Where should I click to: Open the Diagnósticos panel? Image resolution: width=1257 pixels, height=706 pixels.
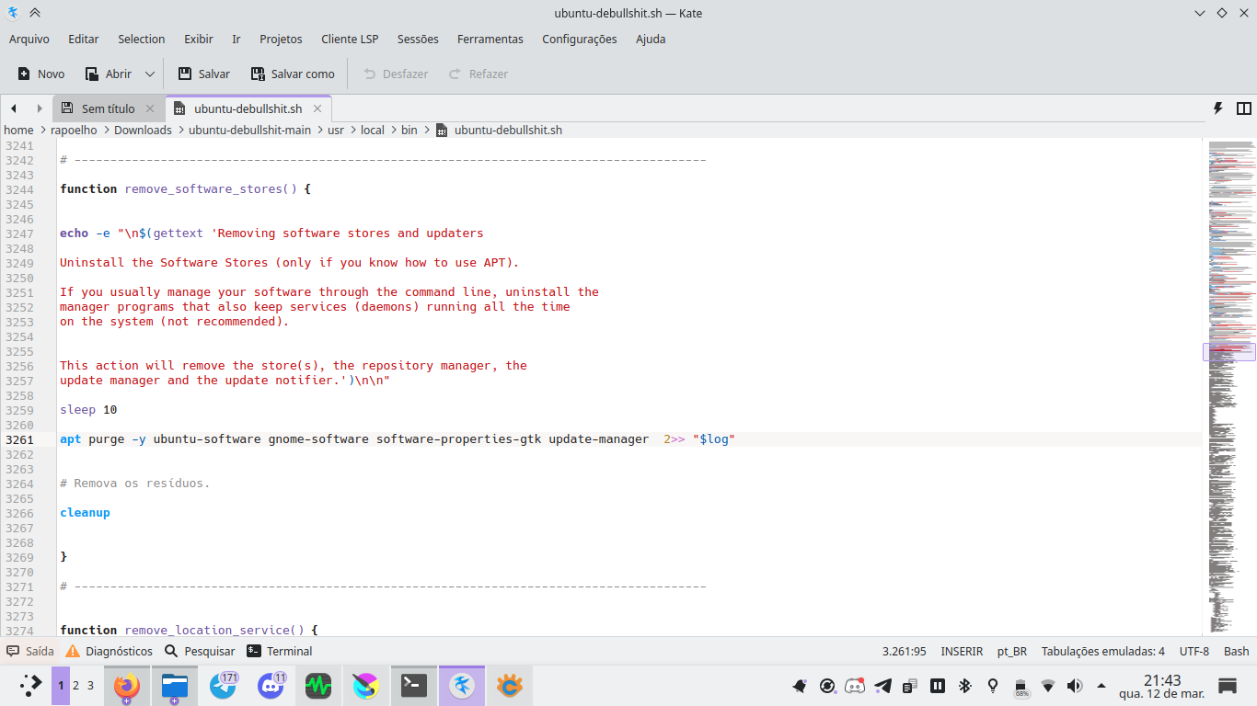click(109, 651)
